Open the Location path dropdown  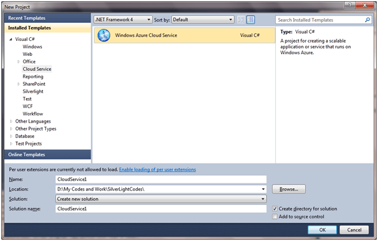pos(263,189)
